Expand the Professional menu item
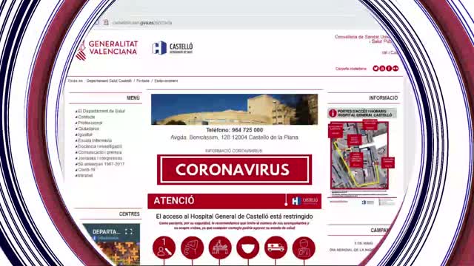Screen dimensions: 474x266 coord(90,123)
